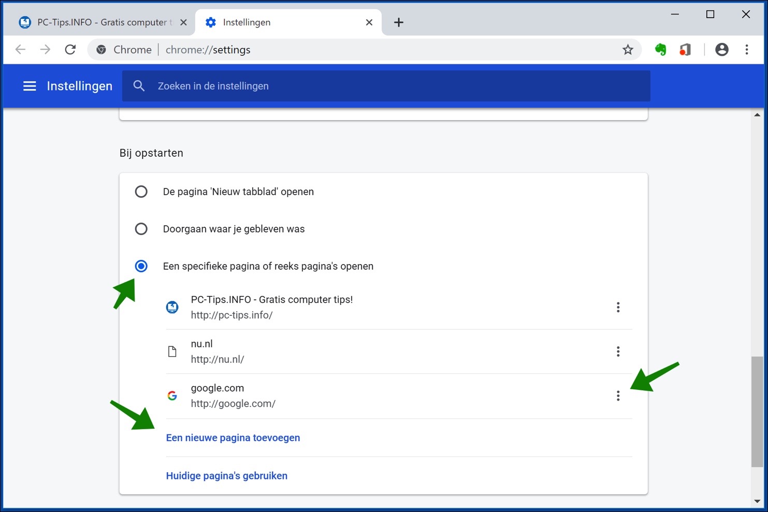Open more options for nu.nl entry
This screenshot has height=512, width=768.
(618, 352)
